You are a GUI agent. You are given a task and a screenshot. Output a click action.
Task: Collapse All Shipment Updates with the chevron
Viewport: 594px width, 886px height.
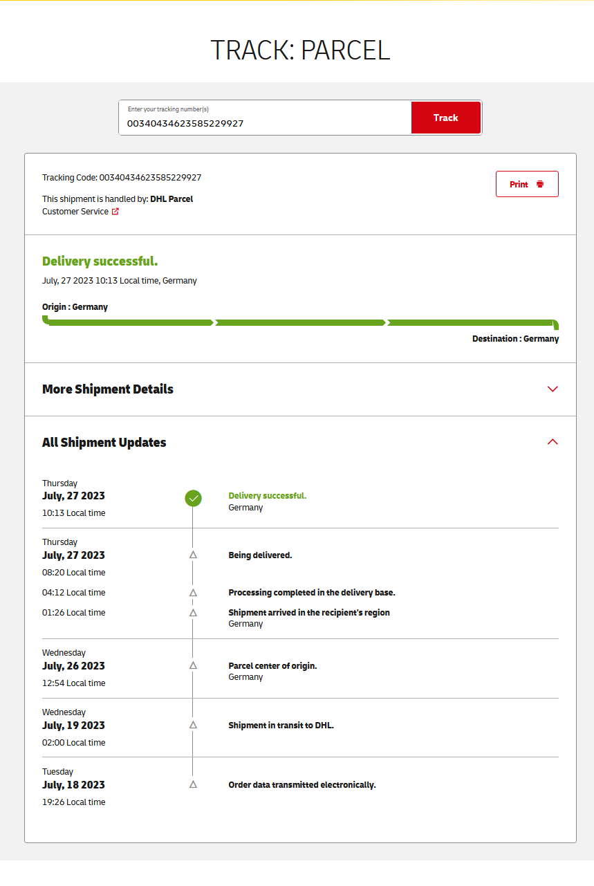pyautogui.click(x=552, y=442)
